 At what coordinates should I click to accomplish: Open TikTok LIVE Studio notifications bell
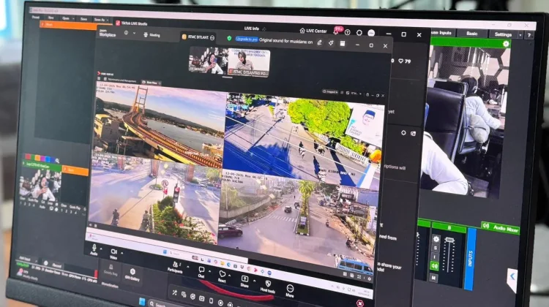336,31
